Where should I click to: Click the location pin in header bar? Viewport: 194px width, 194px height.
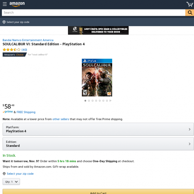pos(4,22)
